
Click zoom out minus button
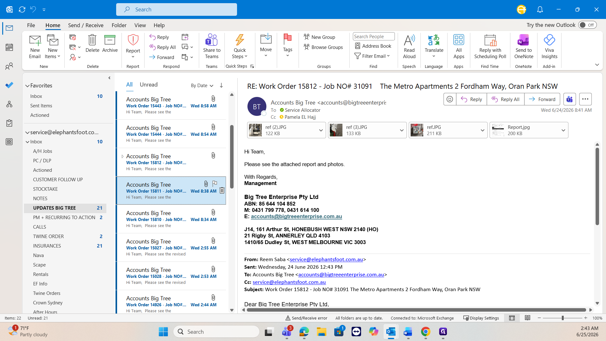[x=539, y=318]
